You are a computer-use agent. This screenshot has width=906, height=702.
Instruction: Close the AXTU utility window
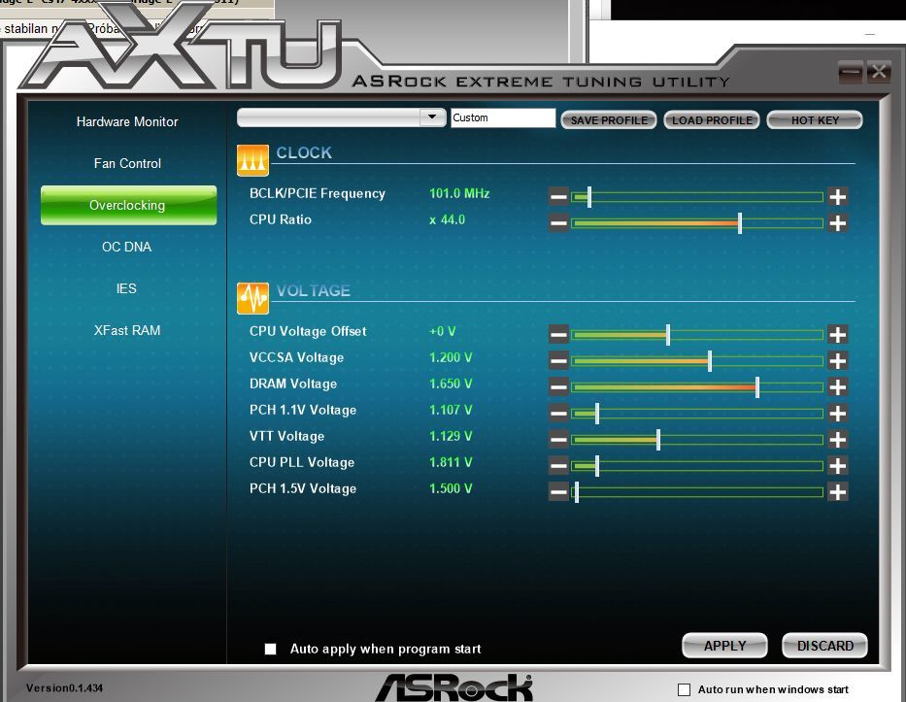[878, 72]
